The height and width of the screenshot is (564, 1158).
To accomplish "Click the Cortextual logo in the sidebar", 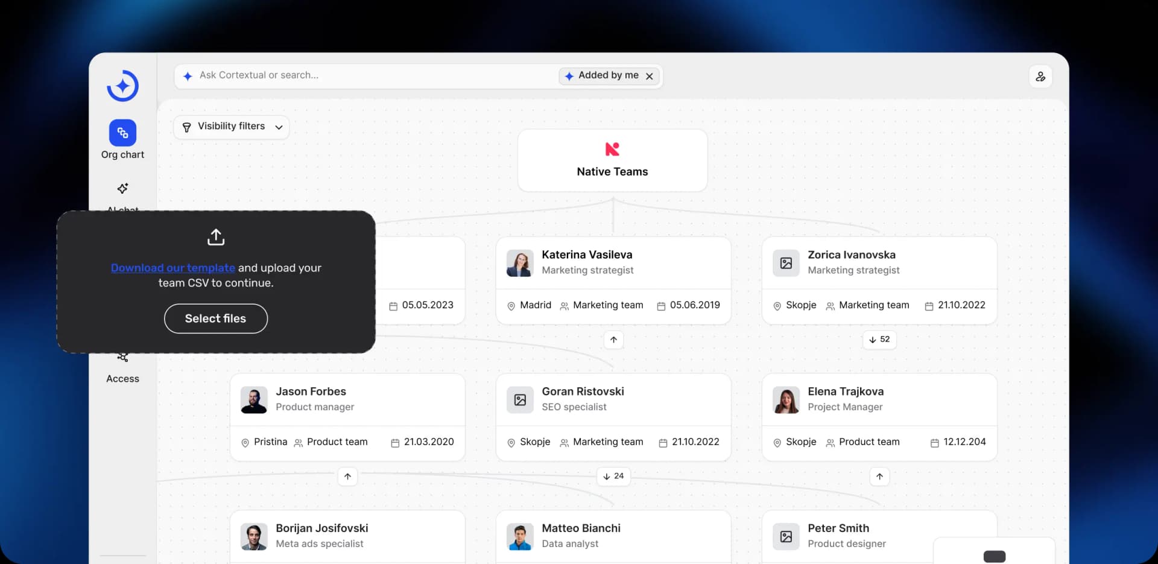I will pyautogui.click(x=122, y=86).
